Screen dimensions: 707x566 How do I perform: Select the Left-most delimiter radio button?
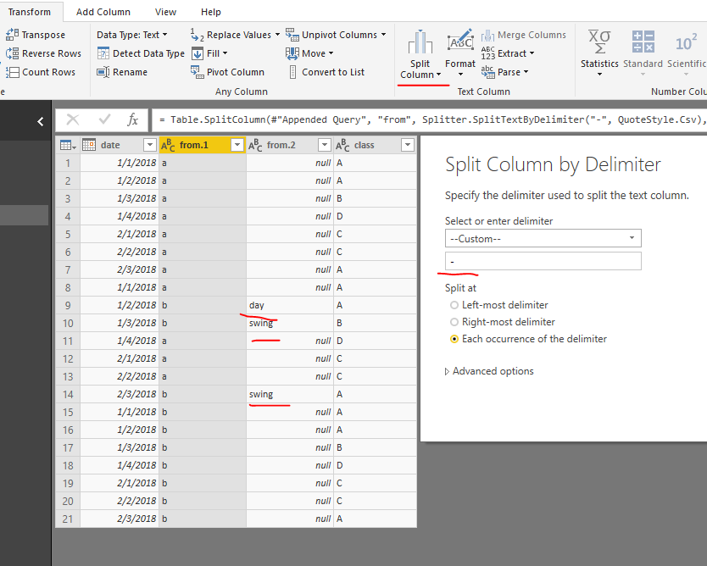(x=454, y=305)
